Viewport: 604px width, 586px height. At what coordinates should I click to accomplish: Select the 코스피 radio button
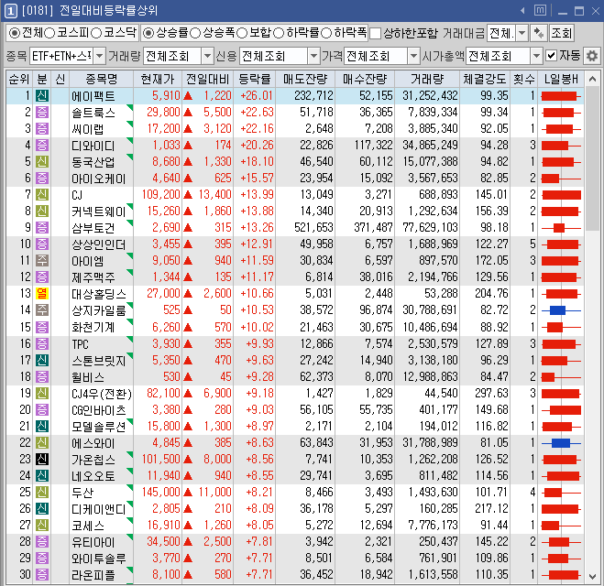point(49,33)
